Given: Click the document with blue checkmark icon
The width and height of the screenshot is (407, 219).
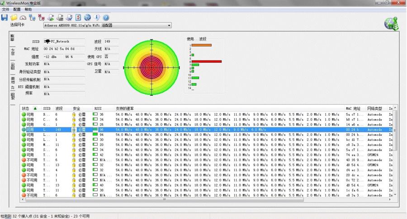Looking at the screenshot, I should click(69, 18).
